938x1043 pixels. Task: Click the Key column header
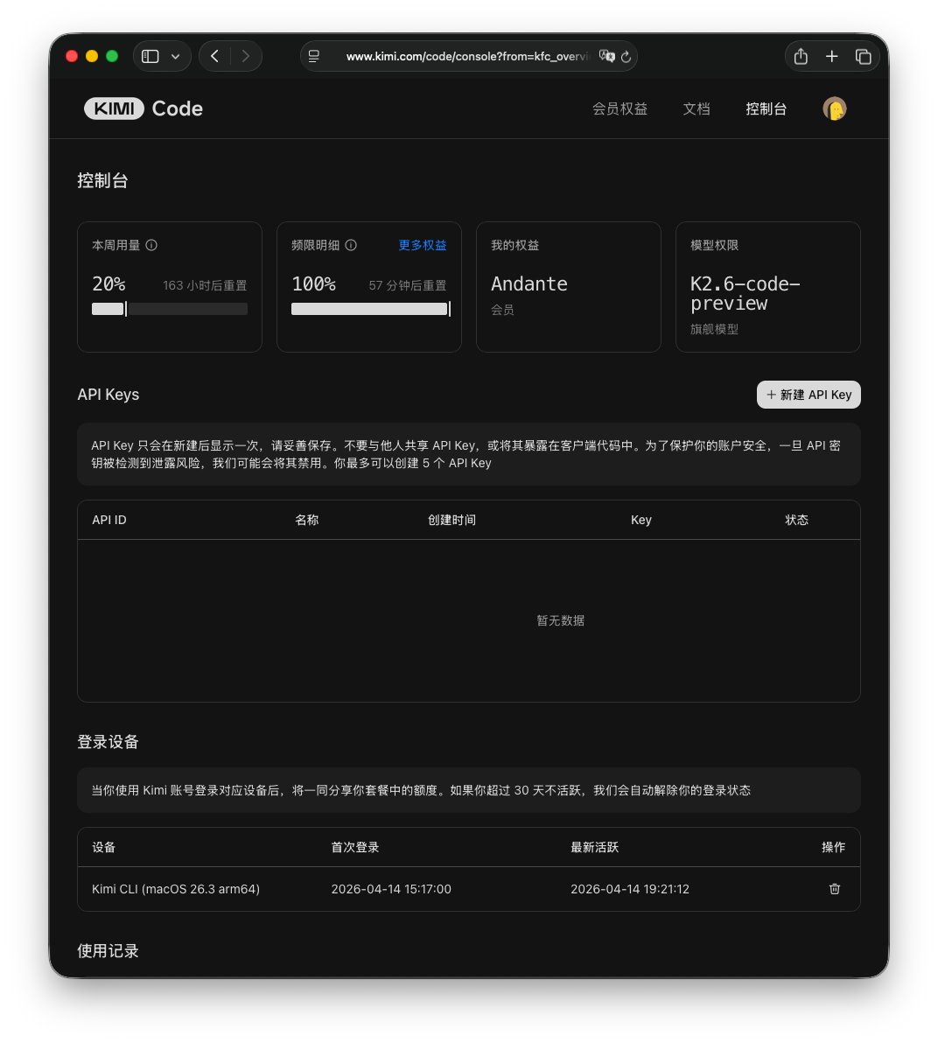coord(640,520)
